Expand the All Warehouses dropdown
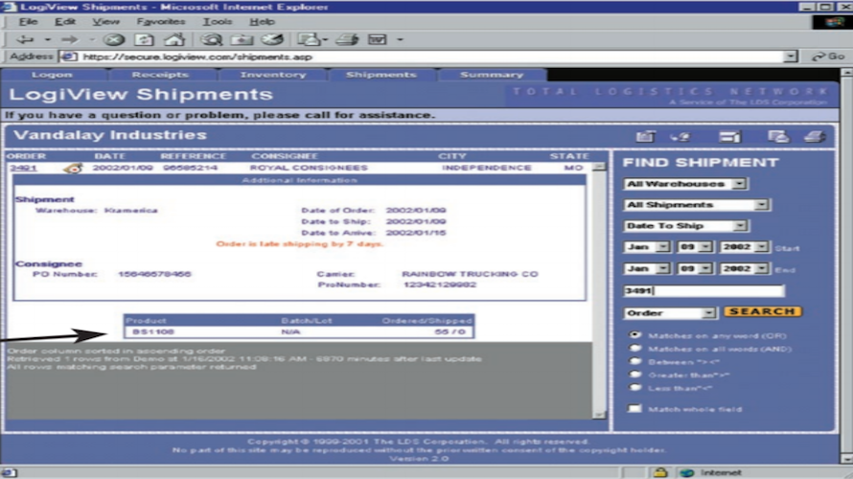Viewport: 853px width, 479px height. [x=685, y=184]
